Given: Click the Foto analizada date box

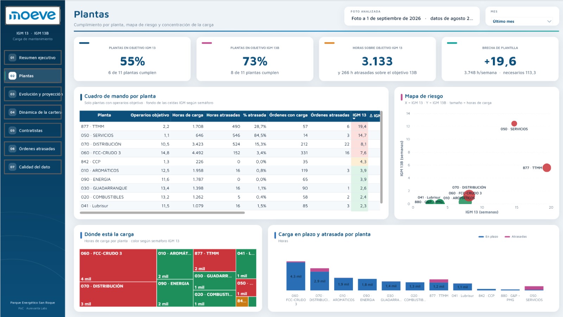Looking at the screenshot, I should (x=412, y=16).
